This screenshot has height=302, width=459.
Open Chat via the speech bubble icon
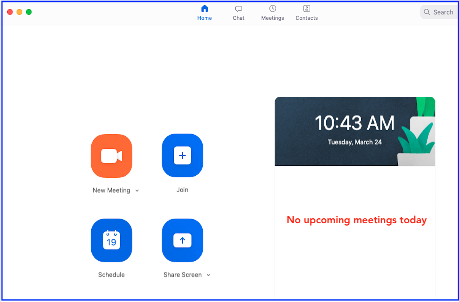[239, 9]
